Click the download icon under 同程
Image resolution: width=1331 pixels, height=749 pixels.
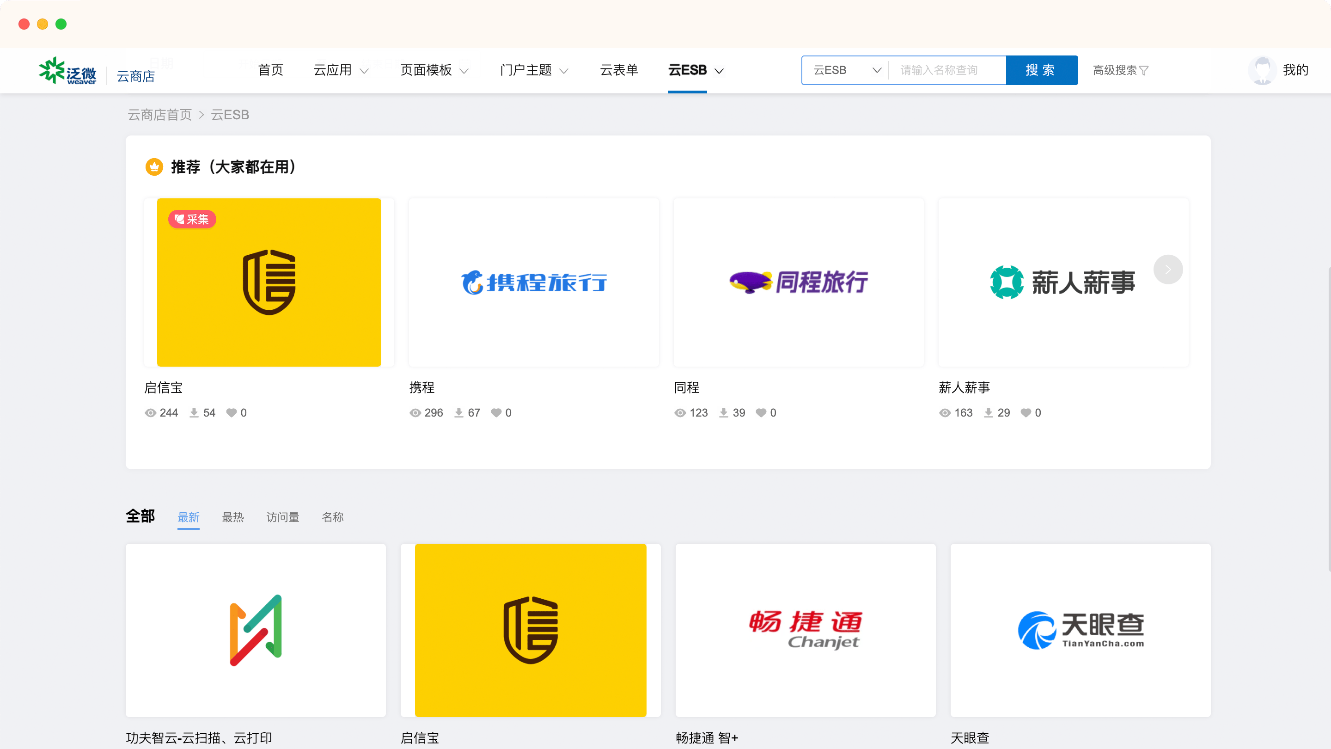(723, 412)
